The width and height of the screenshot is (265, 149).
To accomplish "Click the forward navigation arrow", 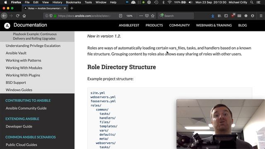I will point(11,16).
